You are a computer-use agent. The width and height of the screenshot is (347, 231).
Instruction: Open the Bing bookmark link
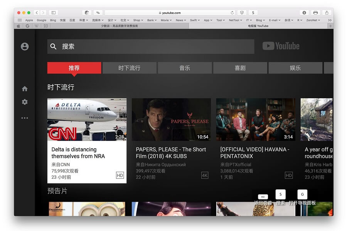[x=53, y=20]
